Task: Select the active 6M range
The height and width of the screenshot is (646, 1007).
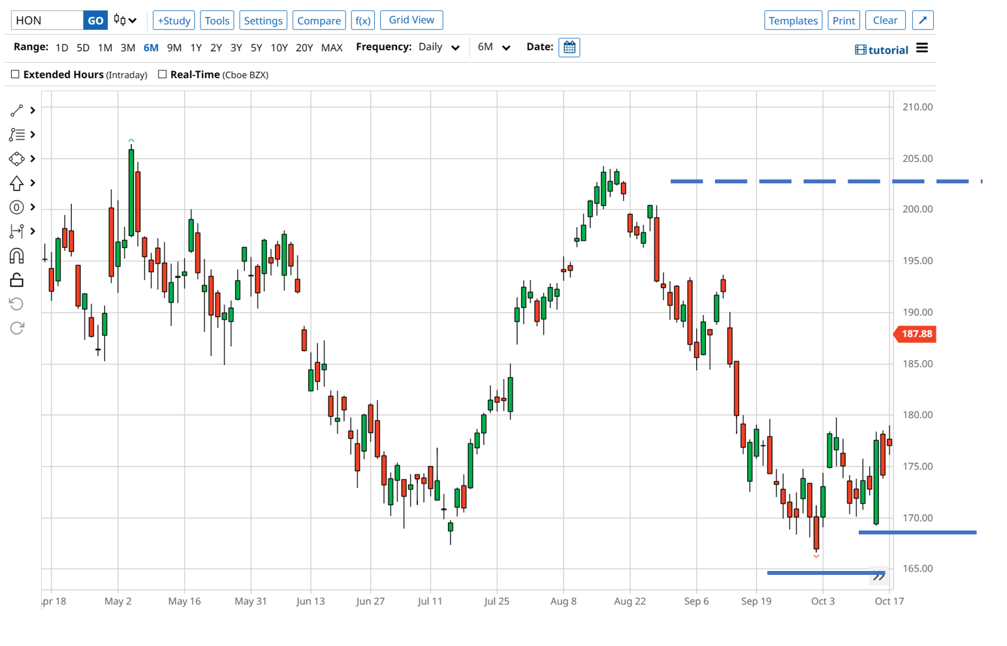Action: pyautogui.click(x=151, y=48)
